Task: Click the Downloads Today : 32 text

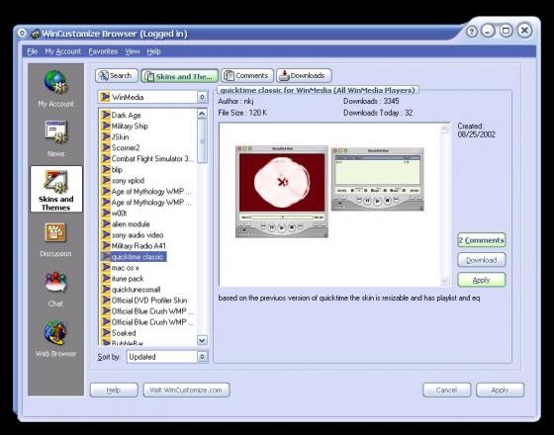Action: [x=378, y=113]
